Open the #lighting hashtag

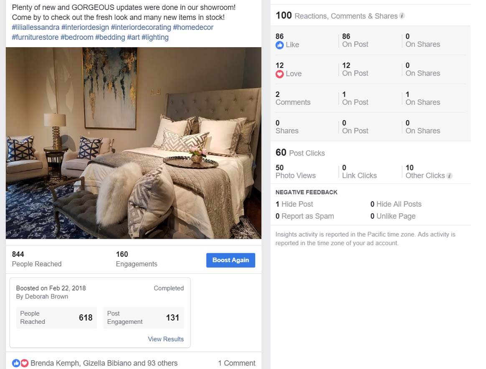tap(155, 37)
